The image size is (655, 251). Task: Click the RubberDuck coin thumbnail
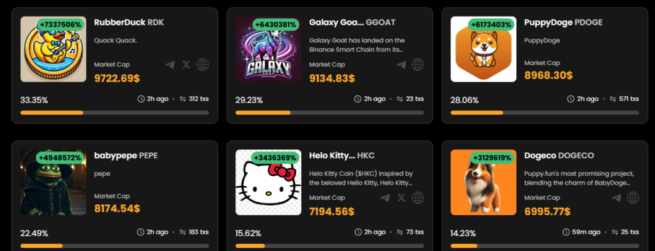54,49
